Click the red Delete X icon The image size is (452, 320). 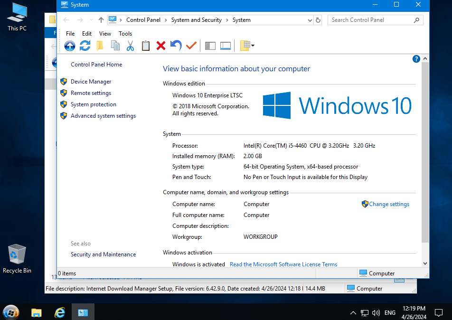161,46
